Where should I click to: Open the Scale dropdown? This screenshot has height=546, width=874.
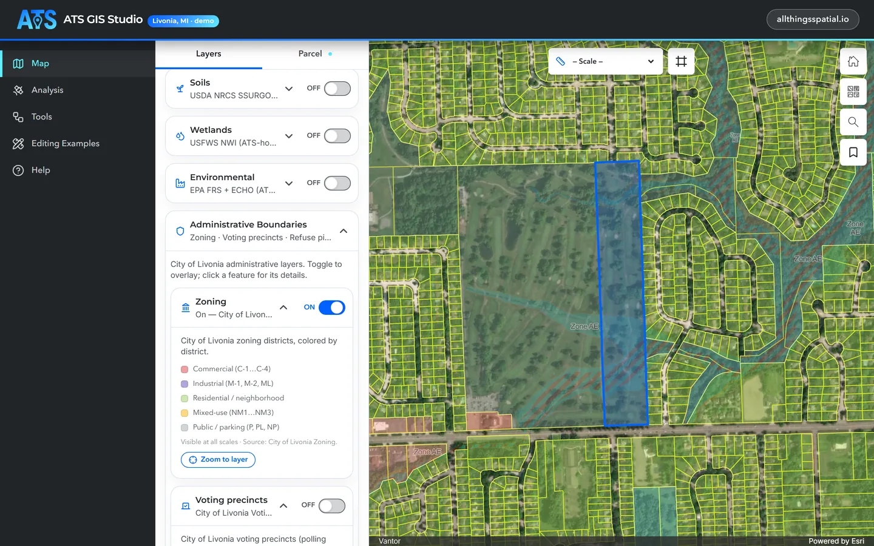tap(606, 61)
